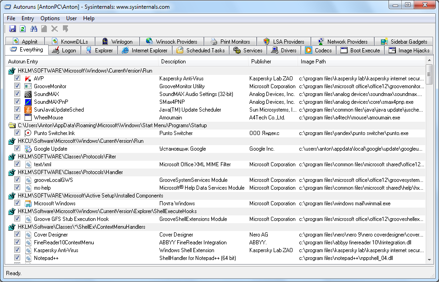Click the Startup folder icon

click(x=12, y=125)
